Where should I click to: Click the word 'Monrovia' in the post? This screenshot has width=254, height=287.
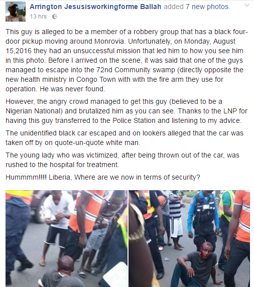pyautogui.click(x=109, y=41)
